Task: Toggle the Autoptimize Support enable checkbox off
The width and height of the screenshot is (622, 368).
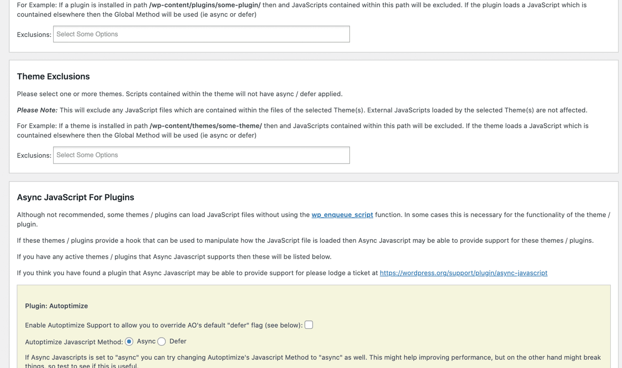Action: click(309, 324)
